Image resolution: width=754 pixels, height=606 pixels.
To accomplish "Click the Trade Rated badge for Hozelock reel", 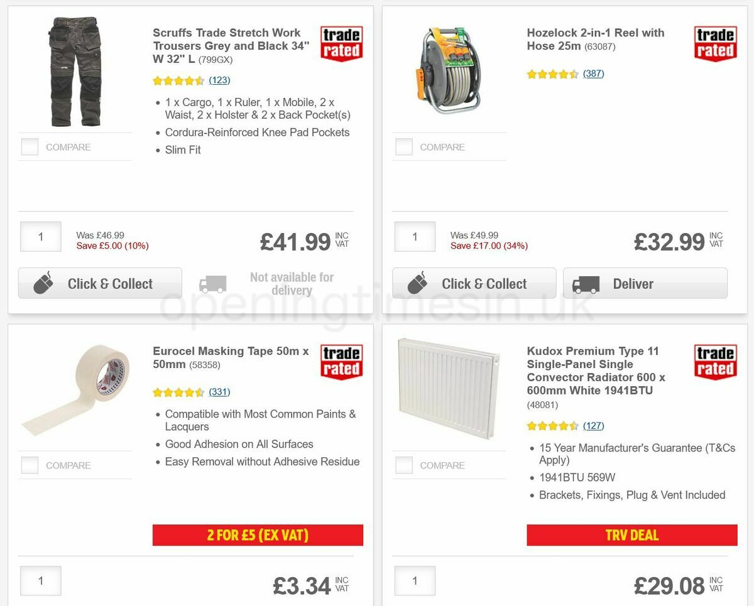I will click(715, 41).
